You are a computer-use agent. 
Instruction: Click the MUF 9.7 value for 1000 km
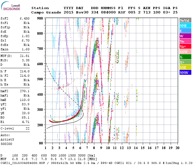(x=63, y=159)
